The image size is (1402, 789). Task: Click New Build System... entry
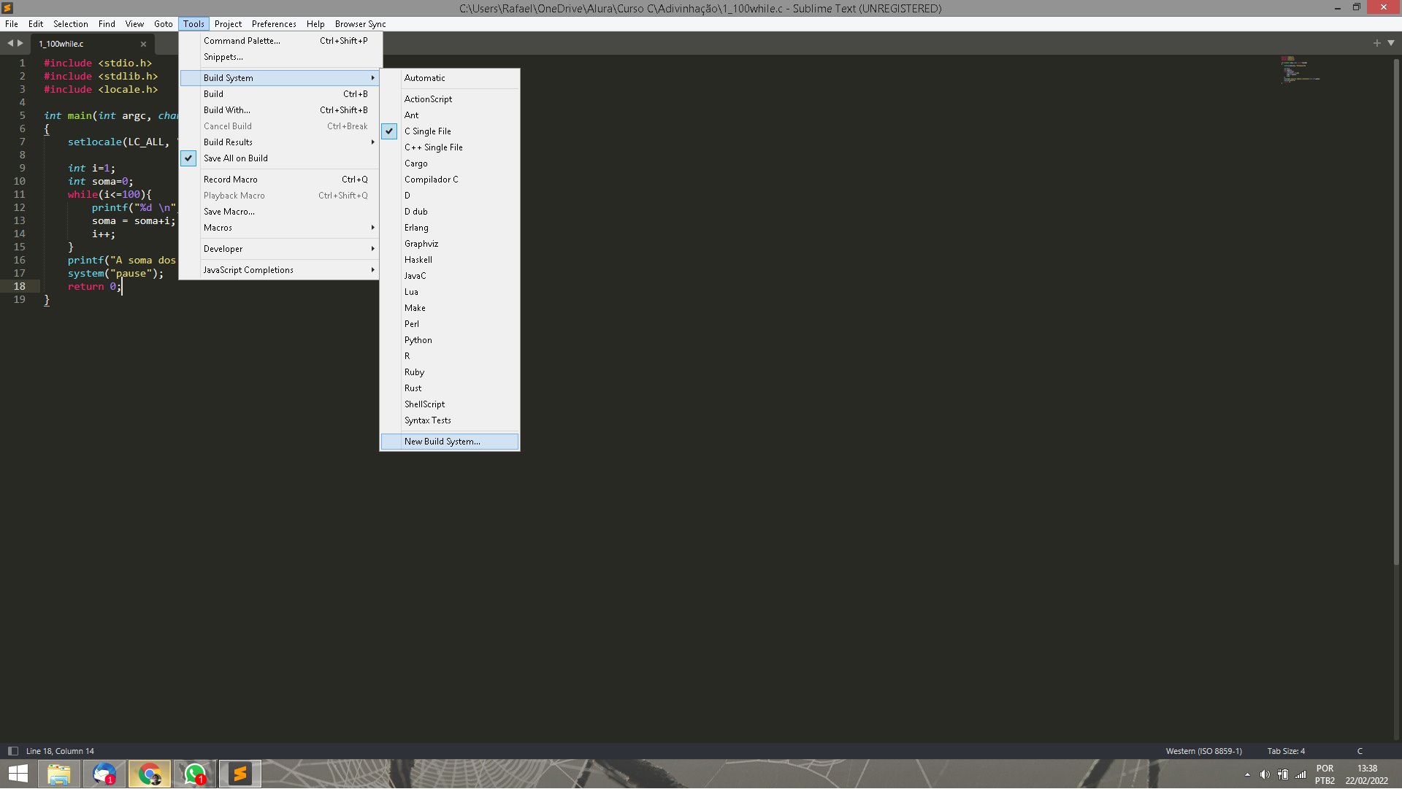tap(450, 442)
